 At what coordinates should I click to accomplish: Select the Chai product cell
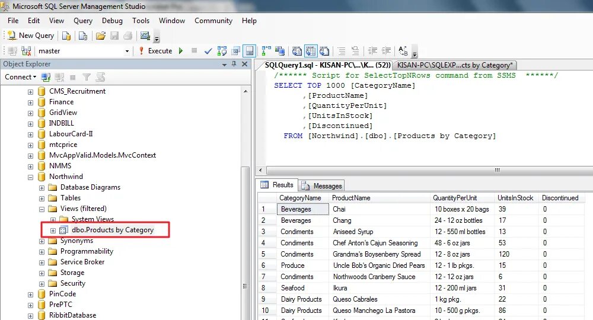tap(380, 209)
